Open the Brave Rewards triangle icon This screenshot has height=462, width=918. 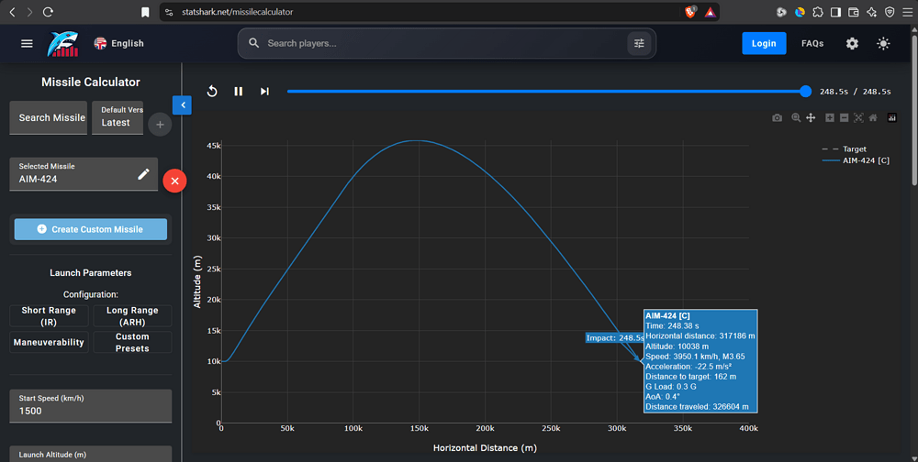(710, 12)
